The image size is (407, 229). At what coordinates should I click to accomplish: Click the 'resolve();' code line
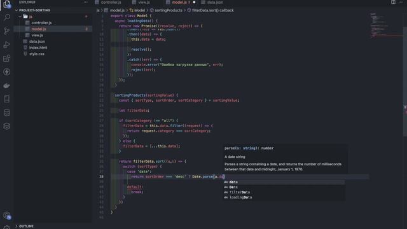click(141, 50)
